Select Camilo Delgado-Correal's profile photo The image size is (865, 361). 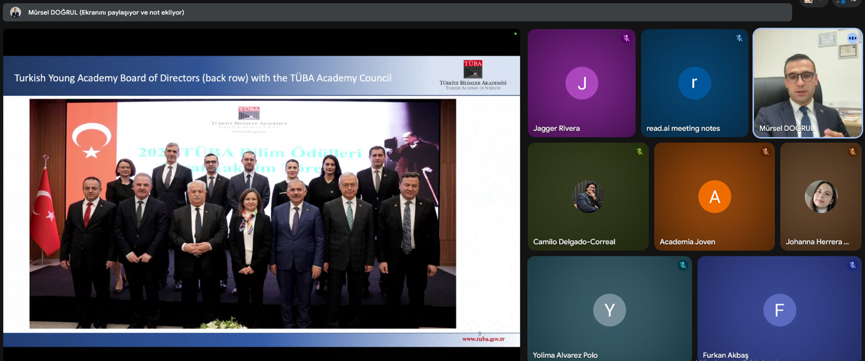tap(588, 196)
